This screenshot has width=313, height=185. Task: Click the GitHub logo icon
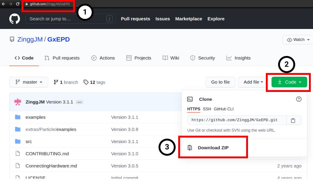(14, 19)
